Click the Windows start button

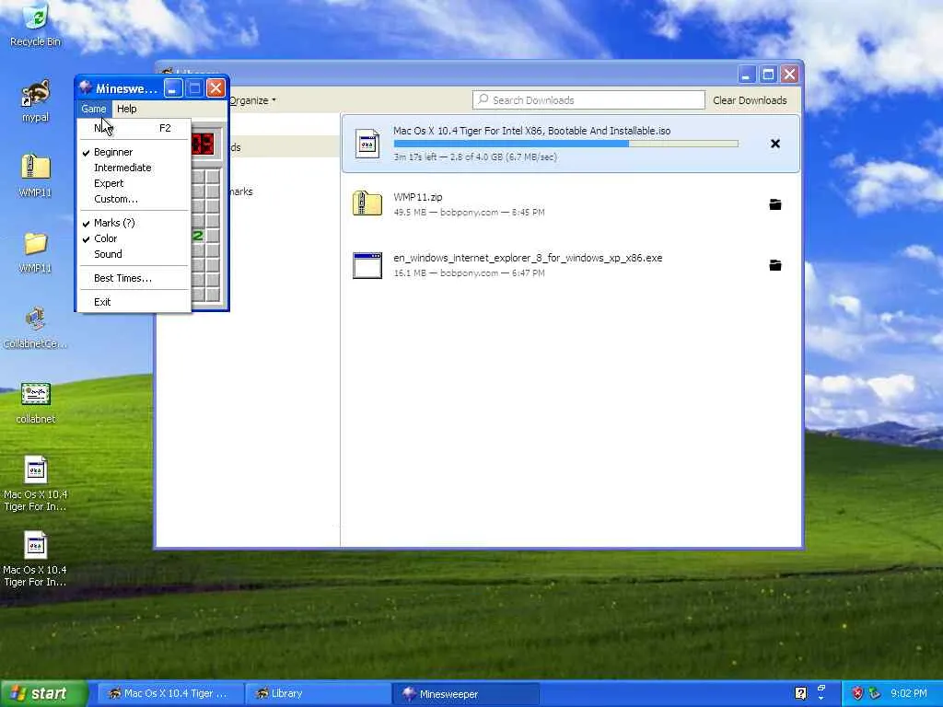[42, 693]
